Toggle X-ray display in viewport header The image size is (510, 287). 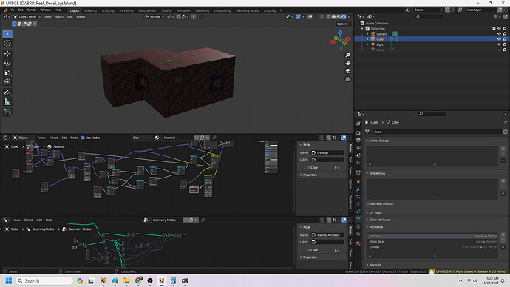click(322, 16)
